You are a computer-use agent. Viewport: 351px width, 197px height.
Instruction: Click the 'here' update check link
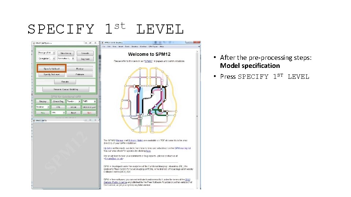148,151
